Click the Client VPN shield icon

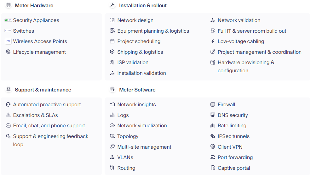tap(213, 147)
